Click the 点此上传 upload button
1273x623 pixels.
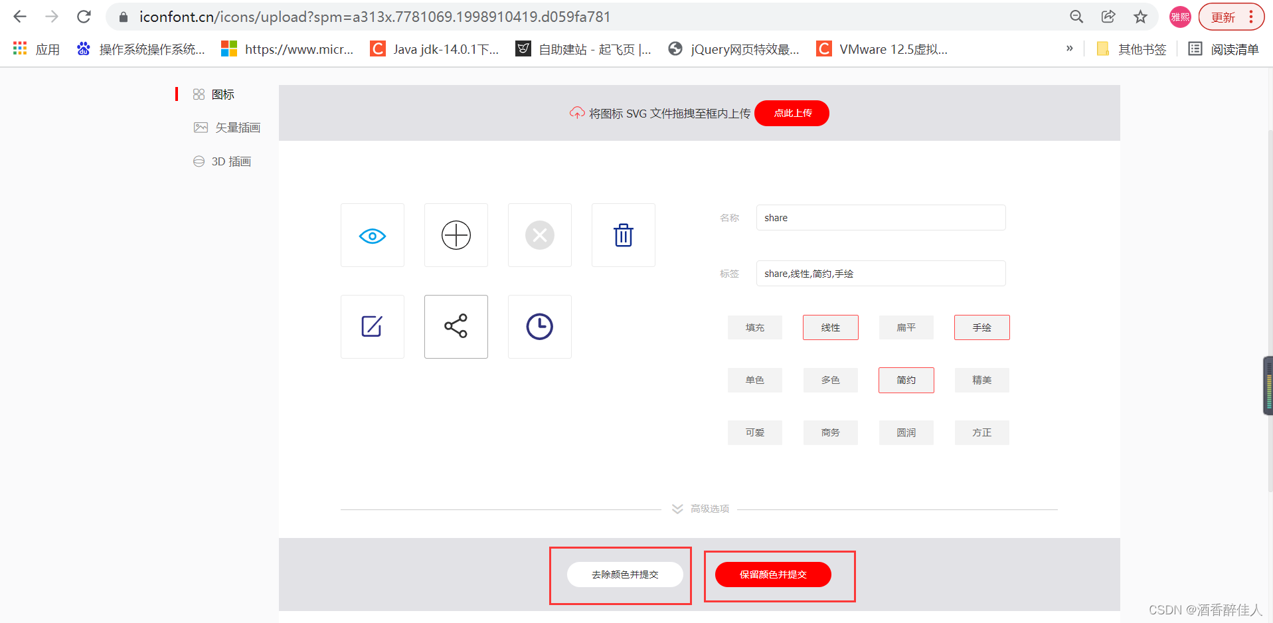pyautogui.click(x=792, y=113)
